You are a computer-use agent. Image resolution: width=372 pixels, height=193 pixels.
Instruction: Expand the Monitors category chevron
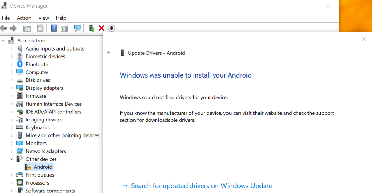(x=11, y=144)
